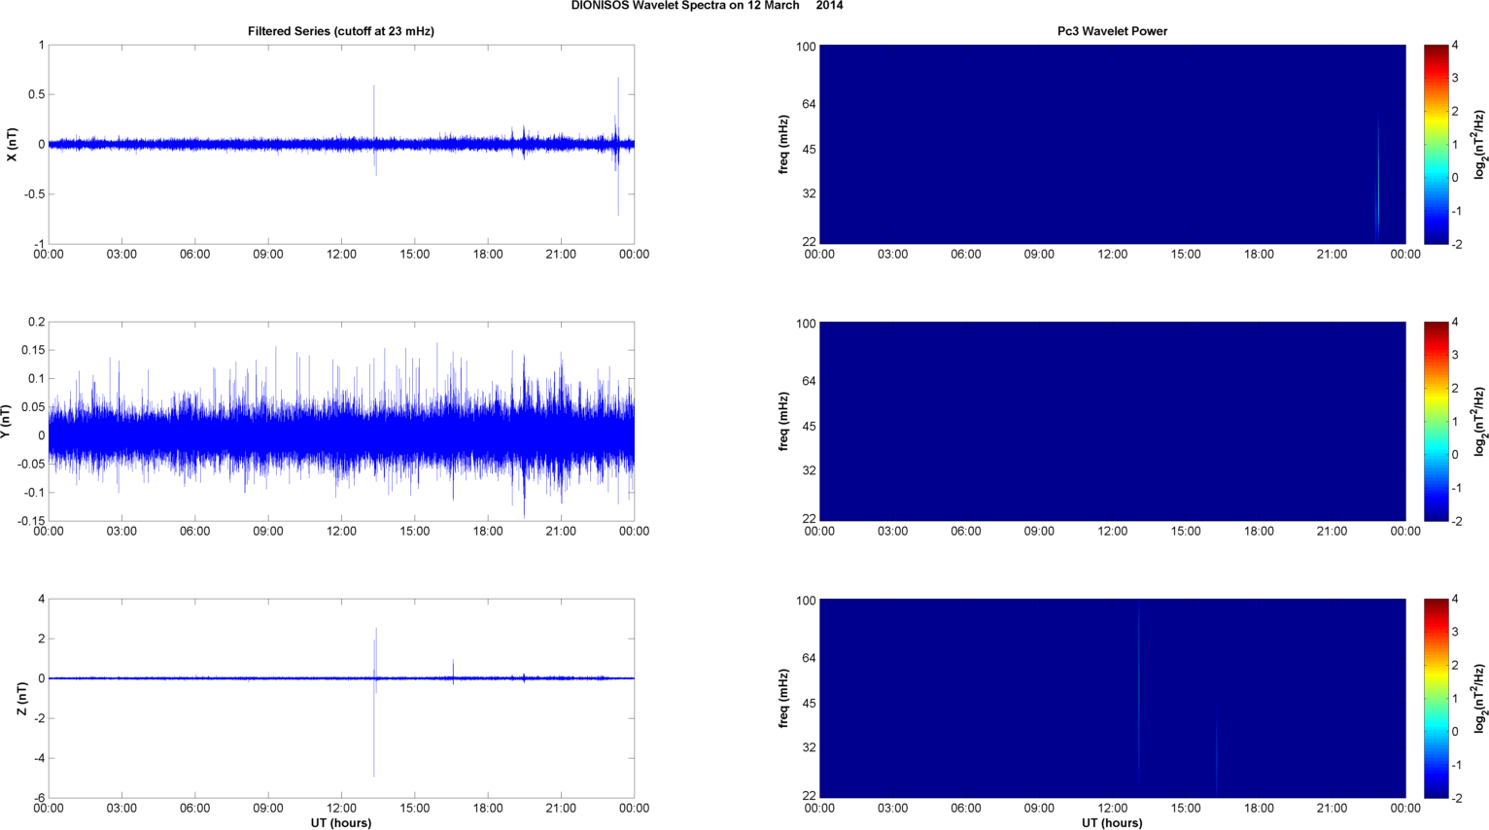Click the 100 frequency tick of the bottom wavelet plot

806,602
